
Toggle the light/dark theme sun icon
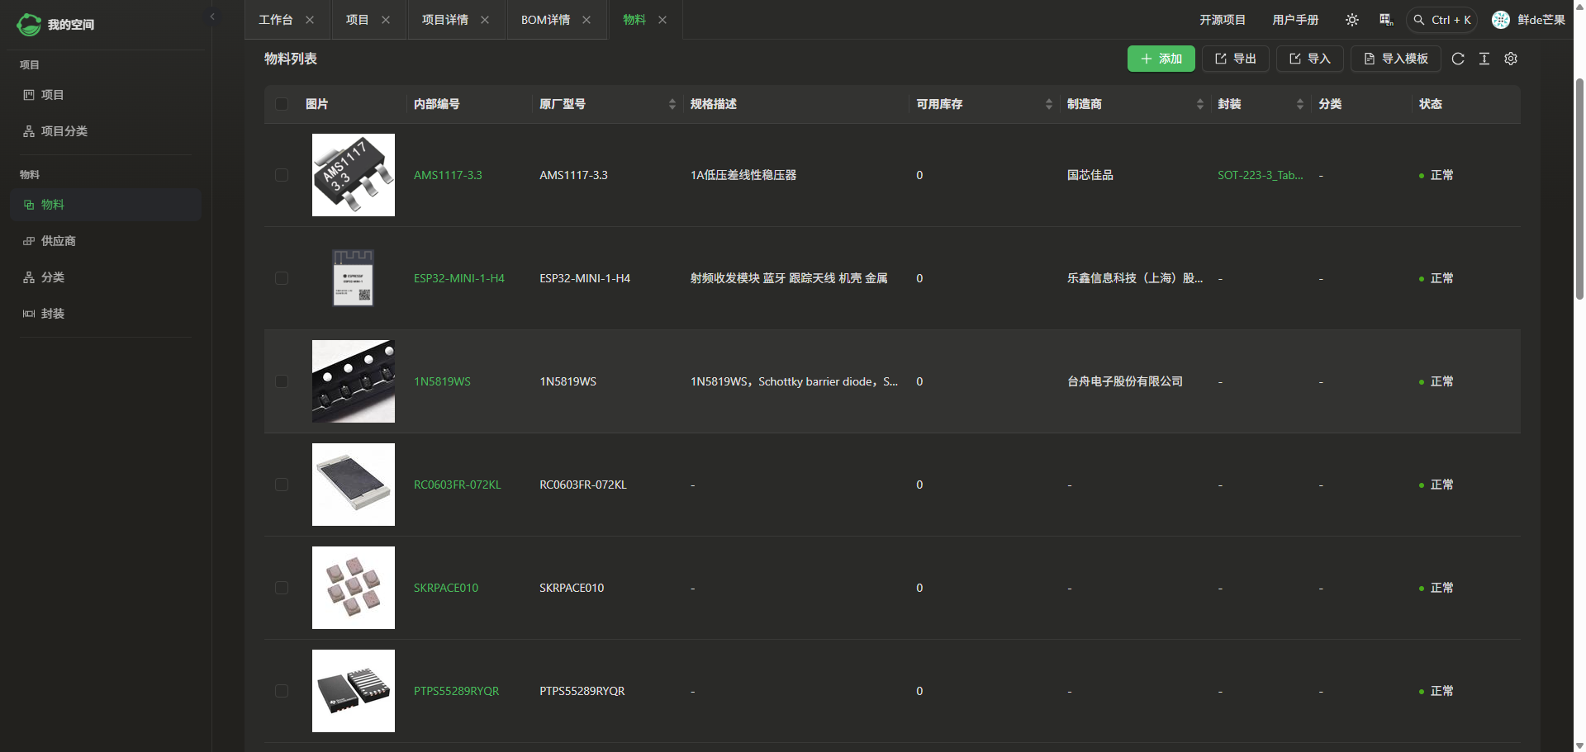click(x=1351, y=20)
